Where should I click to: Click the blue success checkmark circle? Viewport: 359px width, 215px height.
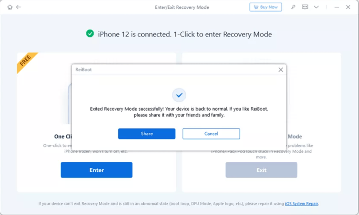tap(179, 95)
